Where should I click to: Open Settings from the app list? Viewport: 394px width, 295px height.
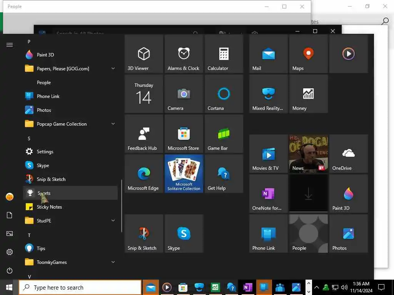[x=70, y=151]
